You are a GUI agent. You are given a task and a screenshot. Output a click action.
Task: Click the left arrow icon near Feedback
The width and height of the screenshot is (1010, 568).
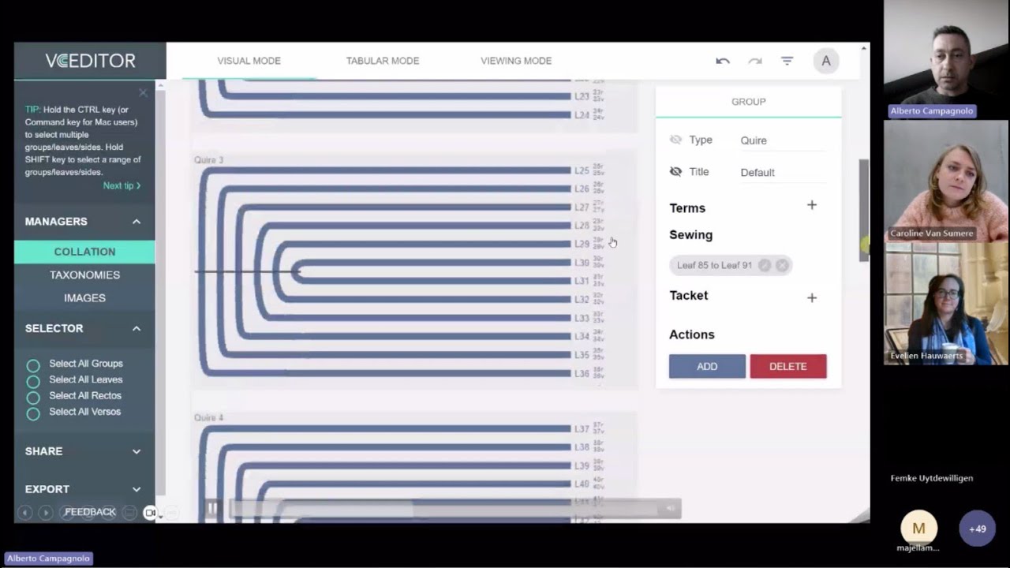[25, 513]
